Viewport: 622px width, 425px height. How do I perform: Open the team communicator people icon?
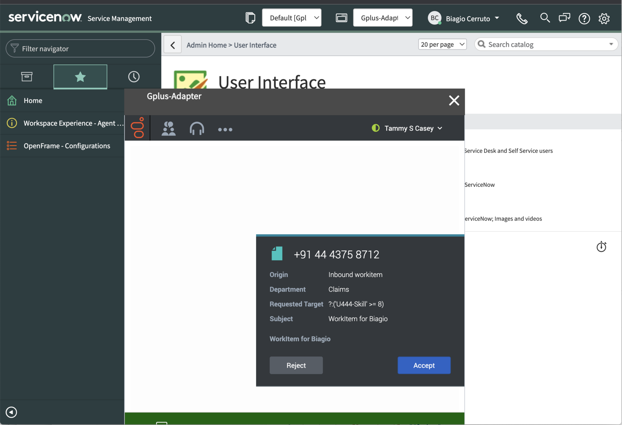(x=169, y=129)
